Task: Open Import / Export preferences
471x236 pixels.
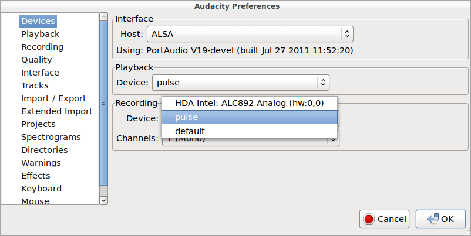Action: (53, 98)
